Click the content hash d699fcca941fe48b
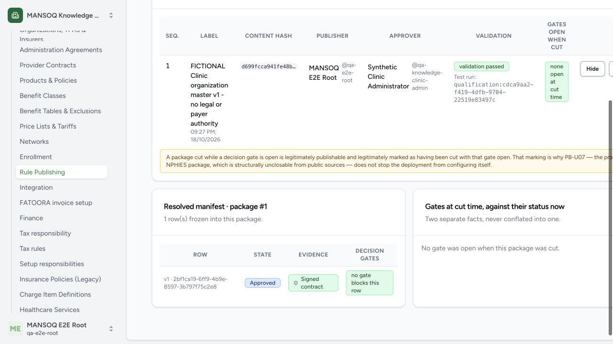The height and width of the screenshot is (344, 613). (x=269, y=66)
